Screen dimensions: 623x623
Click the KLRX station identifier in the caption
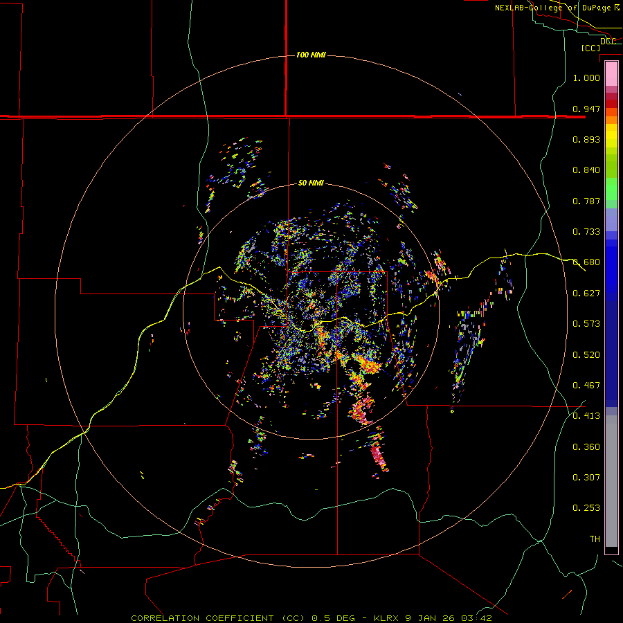tap(388, 618)
